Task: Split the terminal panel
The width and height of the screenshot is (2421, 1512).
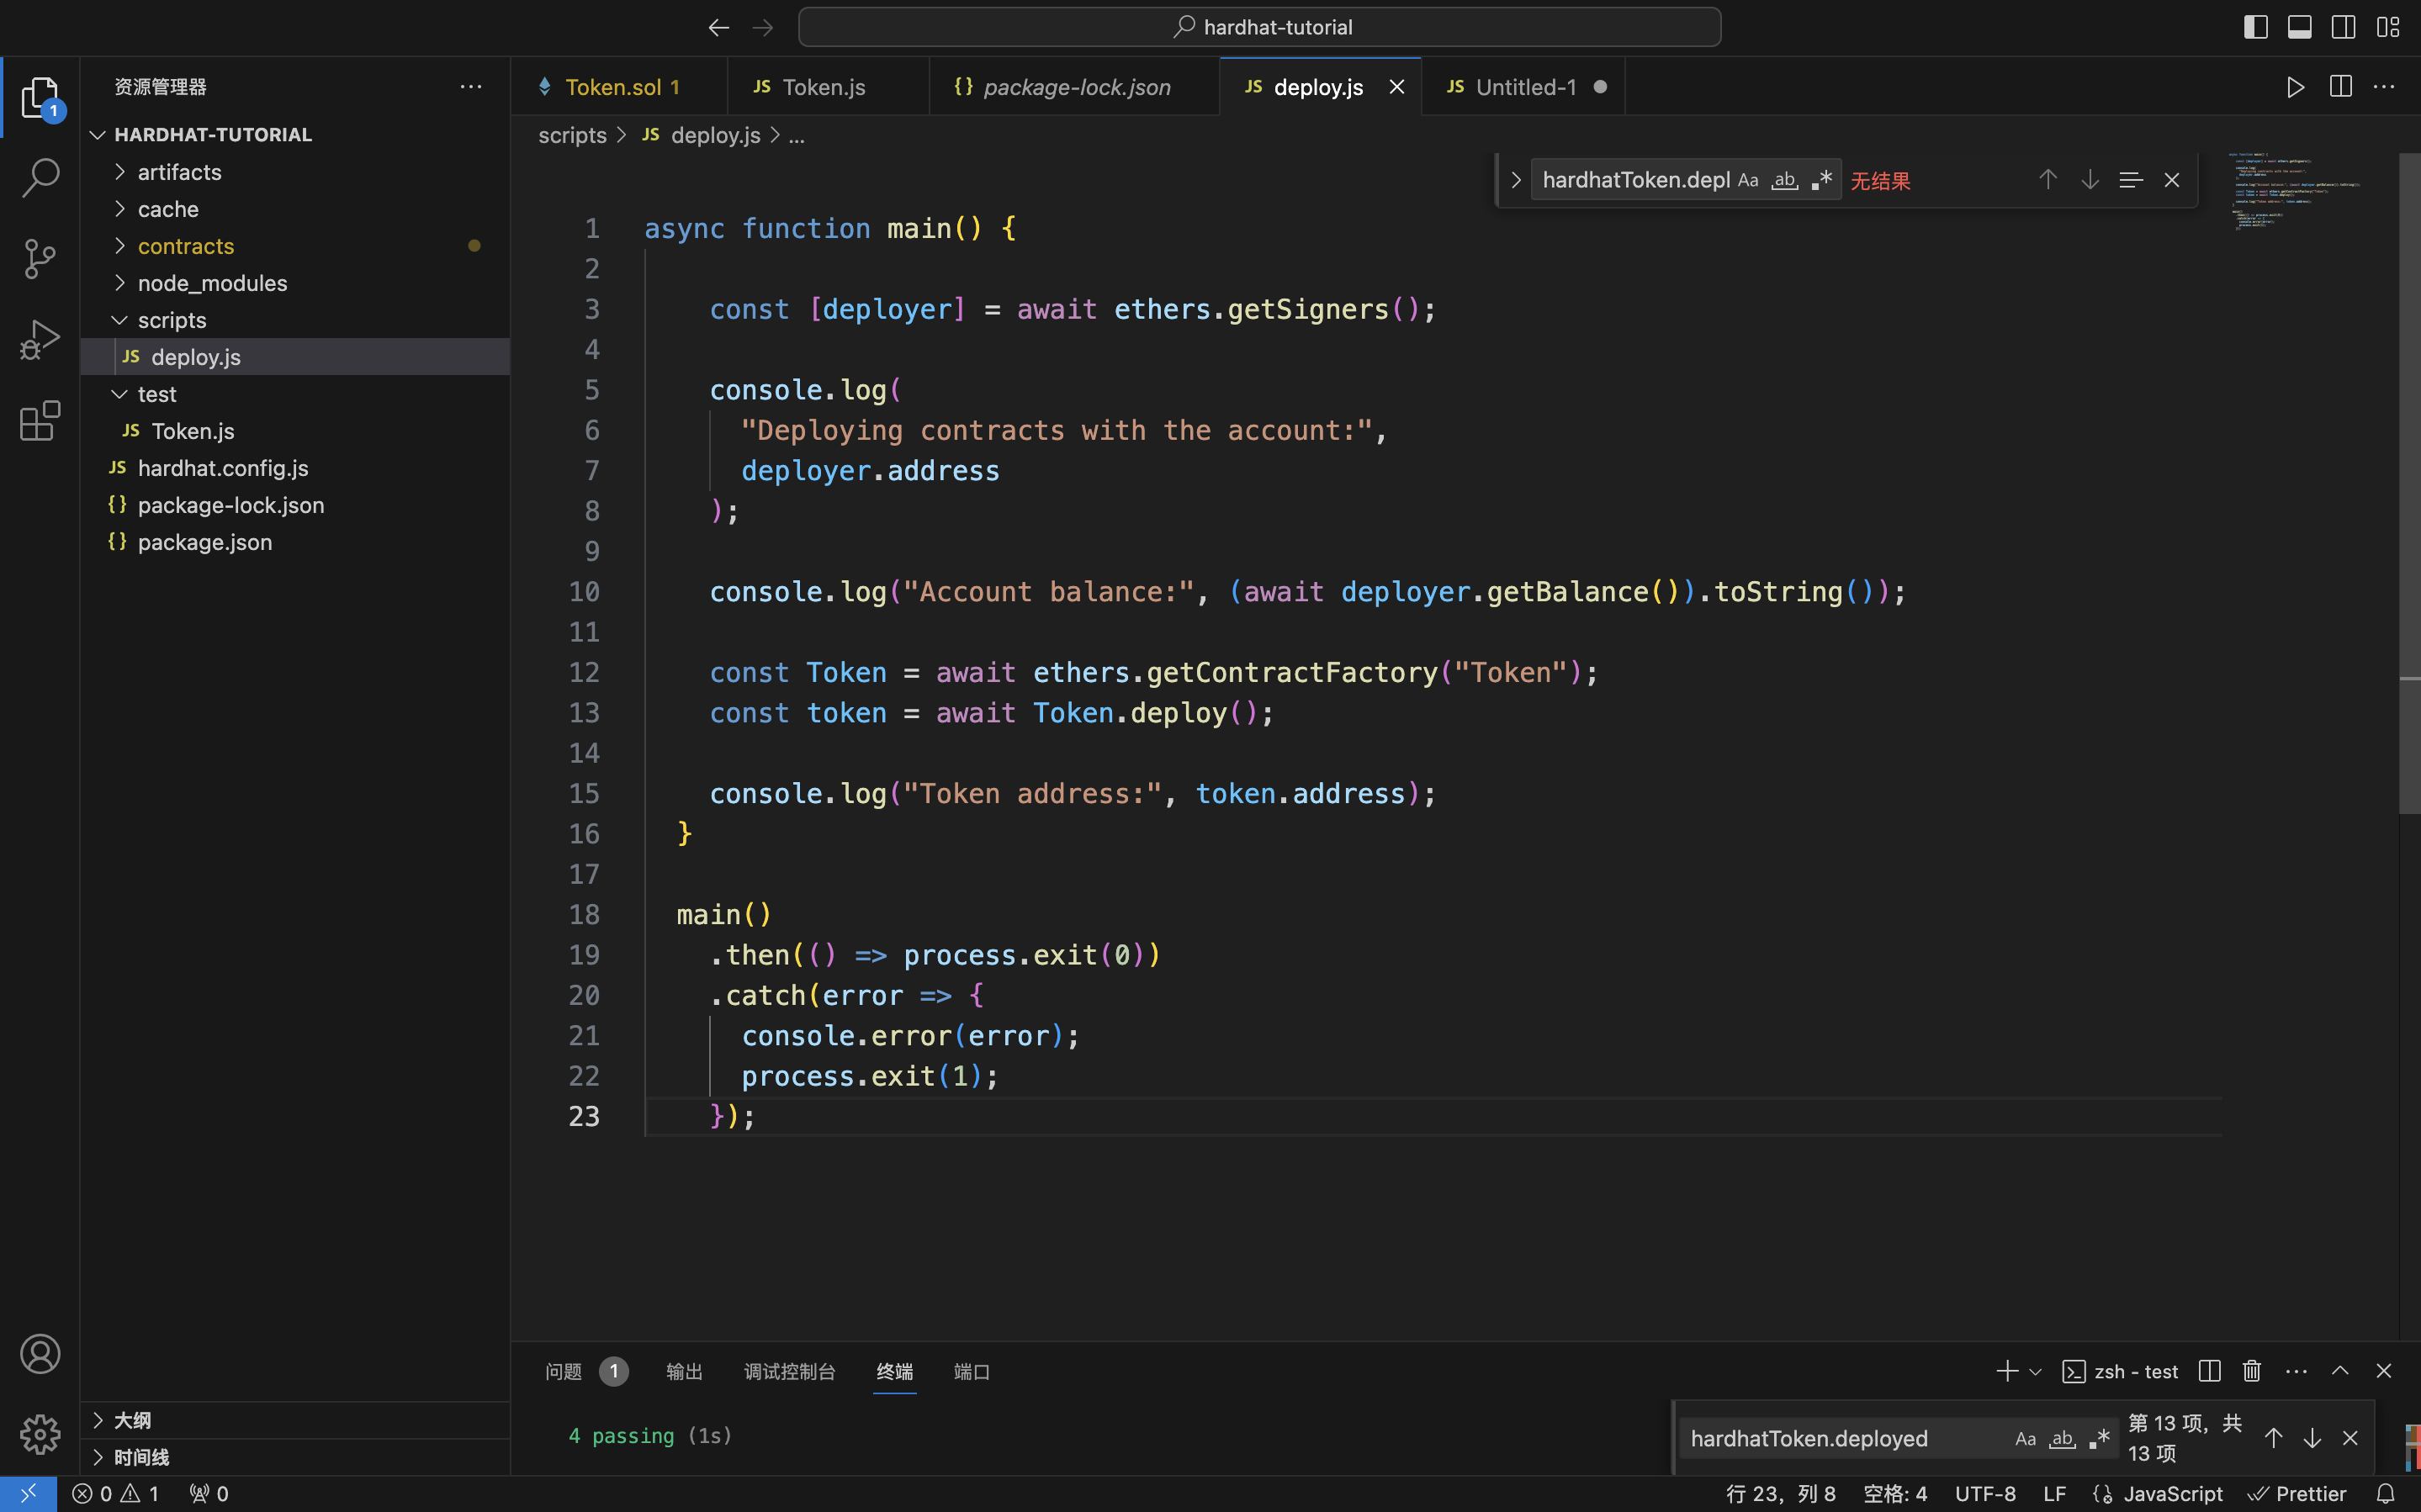Action: coord(2210,1371)
